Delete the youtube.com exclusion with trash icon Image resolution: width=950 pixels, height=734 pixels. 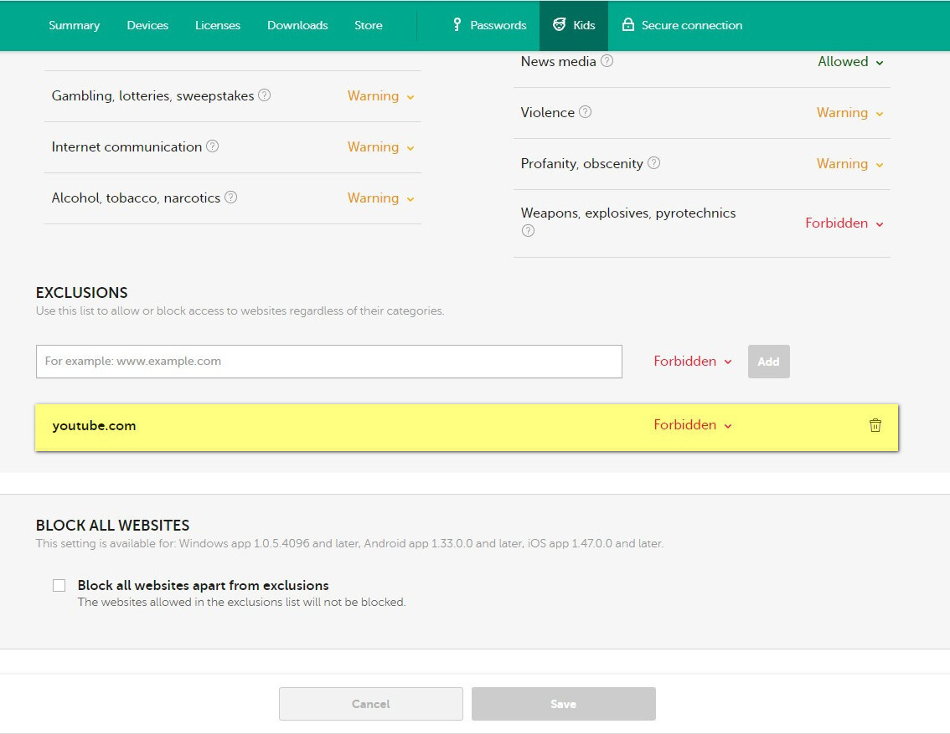click(x=875, y=425)
